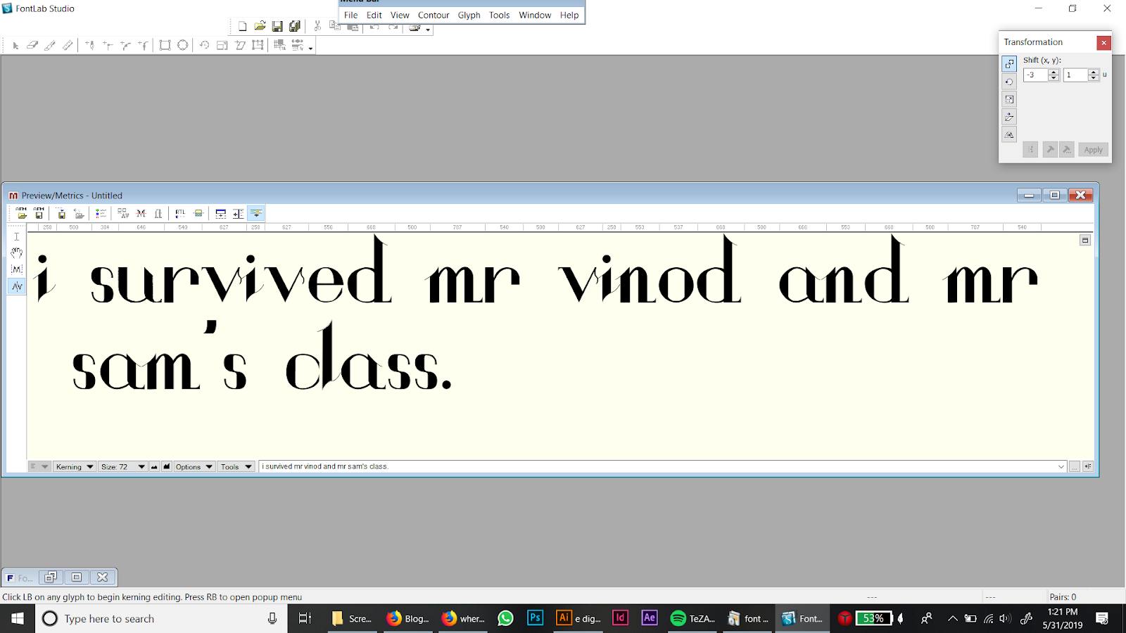Select the Metrics editing mode tool
This screenshot has width=1126, height=633.
tap(16, 269)
